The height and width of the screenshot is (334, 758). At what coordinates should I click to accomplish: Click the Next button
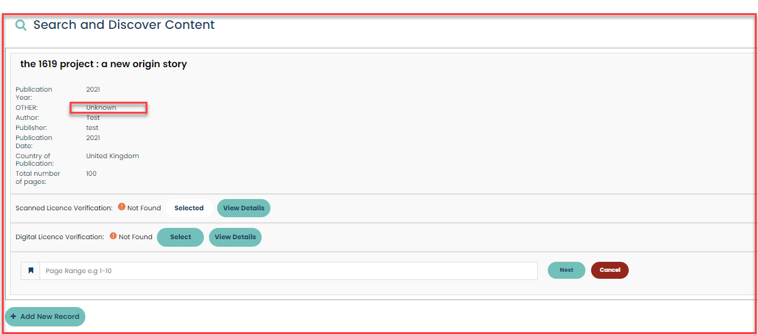point(566,270)
